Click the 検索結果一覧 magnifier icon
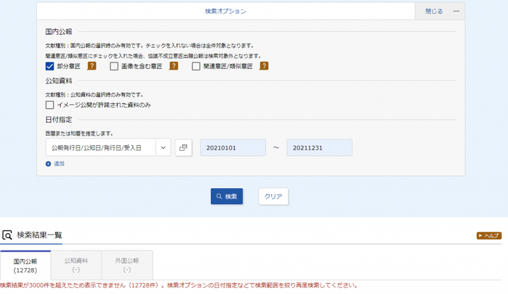This screenshot has height=294, width=508. pyautogui.click(x=7, y=235)
